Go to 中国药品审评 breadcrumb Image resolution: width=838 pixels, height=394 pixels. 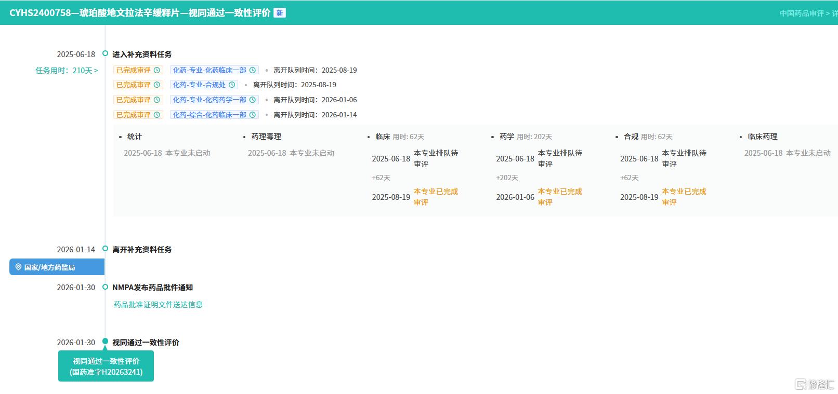801,13
